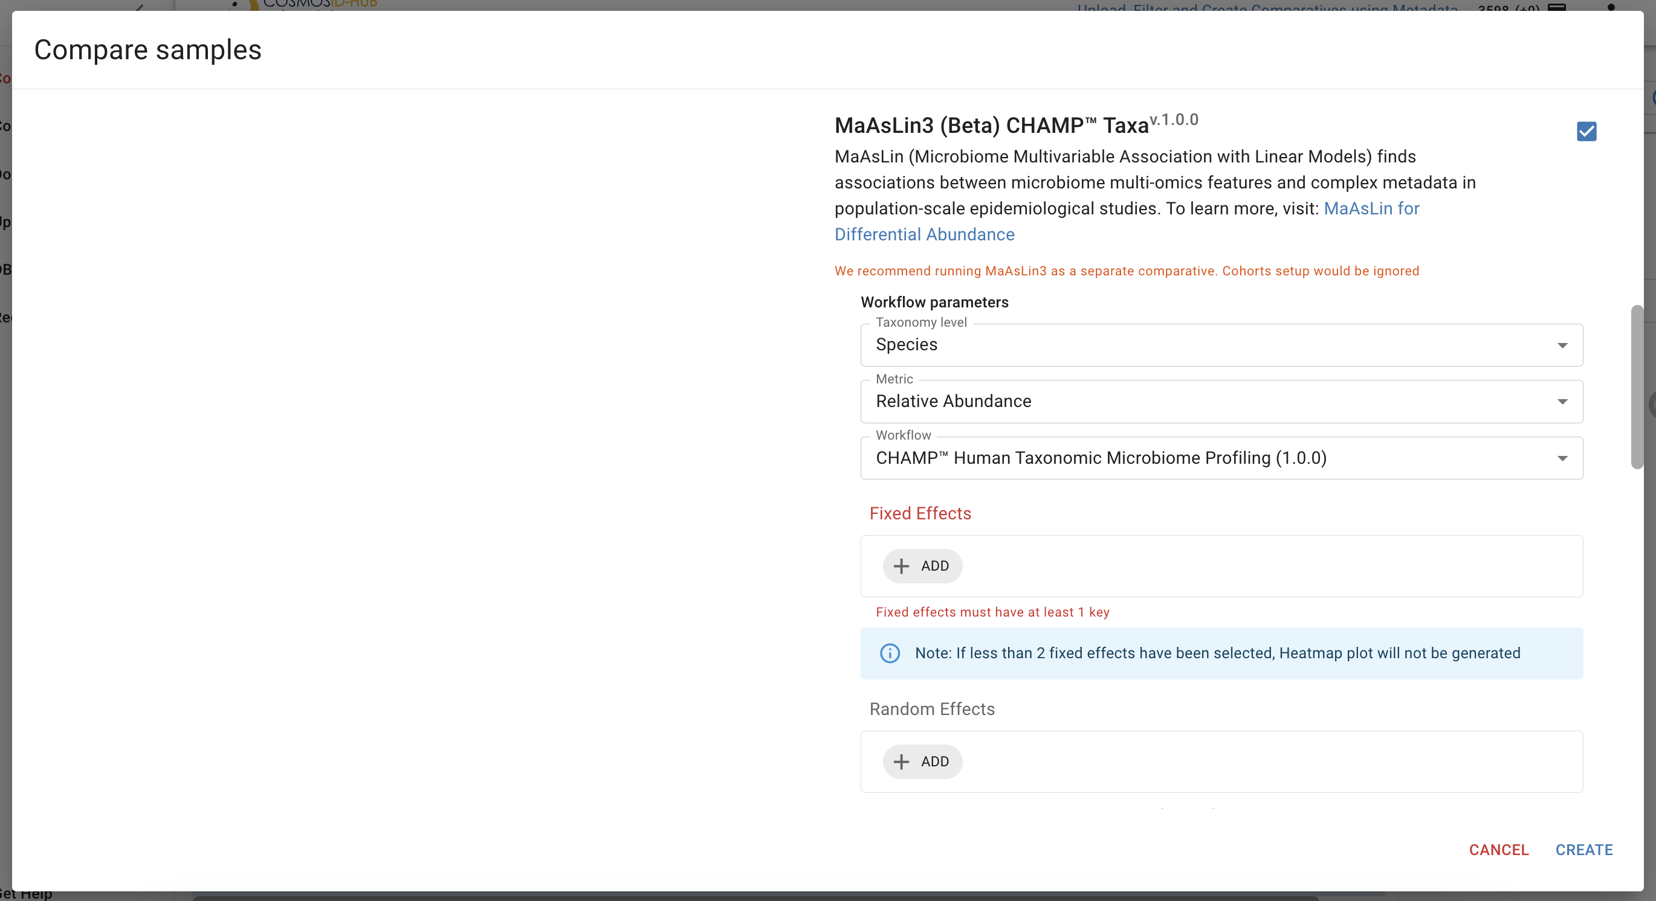1656x901 pixels.
Task: Open MaAsLin for Differential Abundance link
Action: coord(1371,209)
